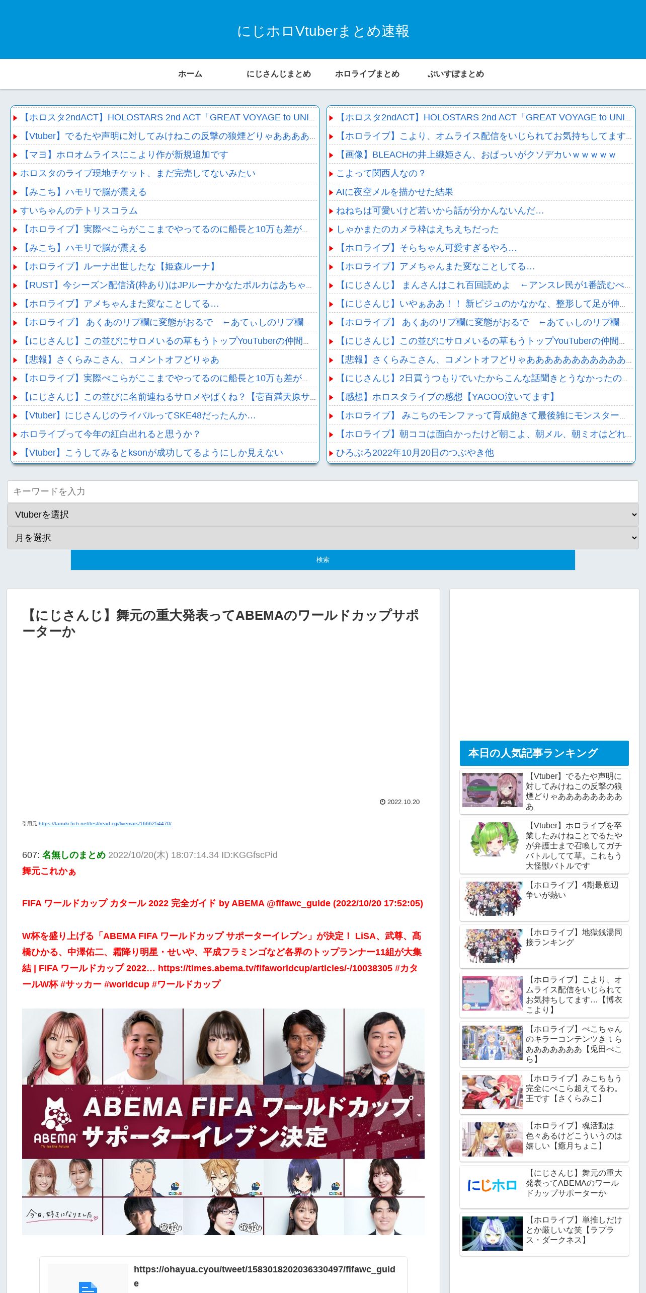Open the document icon in the link card
646x1293 pixels.
[x=88, y=1286]
